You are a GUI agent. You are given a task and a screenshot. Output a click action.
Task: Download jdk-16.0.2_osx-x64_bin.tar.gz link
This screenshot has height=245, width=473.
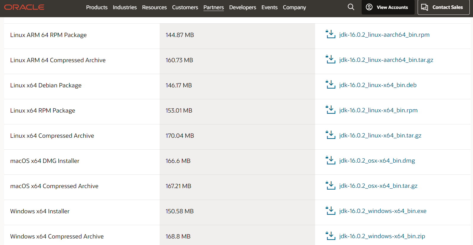[x=378, y=186]
